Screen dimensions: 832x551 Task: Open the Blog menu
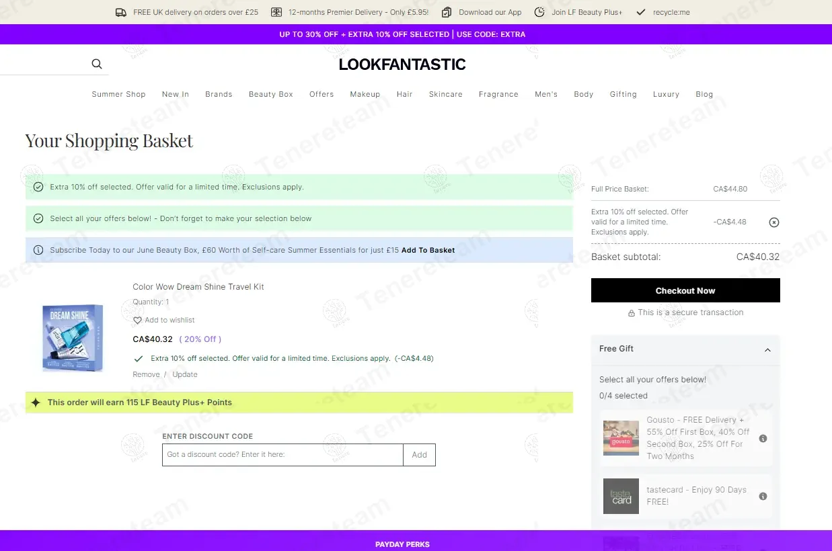click(x=704, y=94)
